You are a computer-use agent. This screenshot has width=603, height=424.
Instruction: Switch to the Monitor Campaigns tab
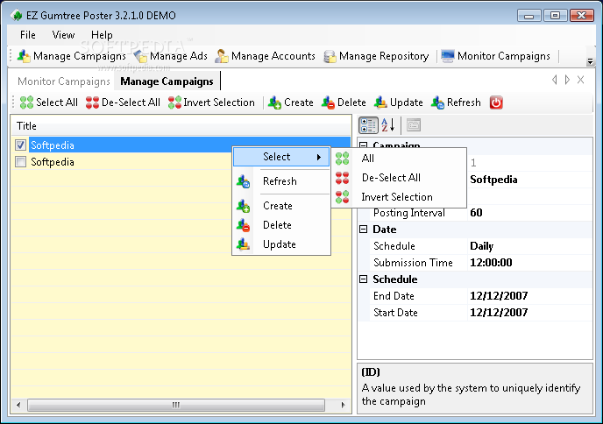tap(64, 81)
